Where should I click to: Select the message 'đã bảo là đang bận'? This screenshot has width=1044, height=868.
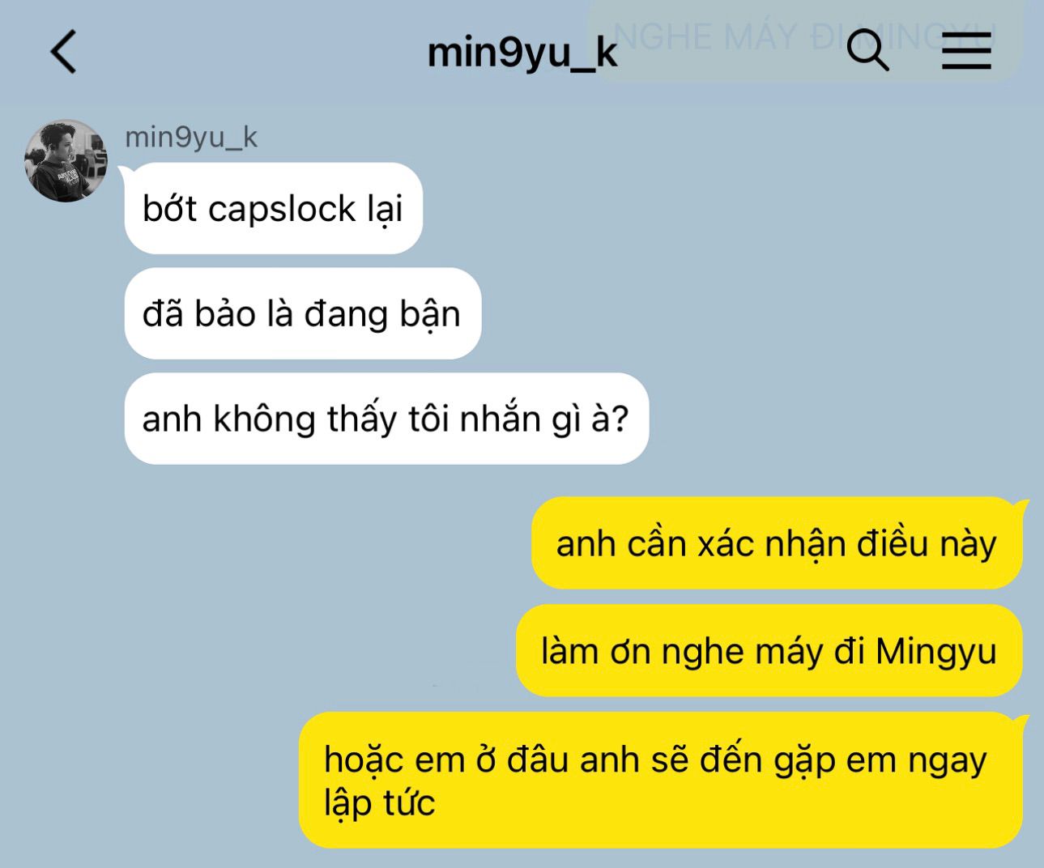pos(303,313)
